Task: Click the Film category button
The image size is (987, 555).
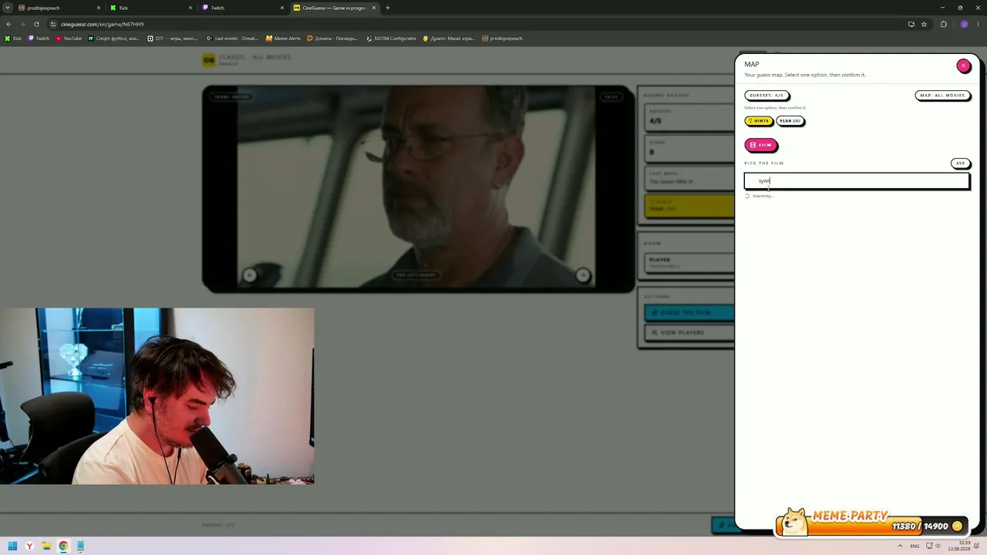Action: 761,145
